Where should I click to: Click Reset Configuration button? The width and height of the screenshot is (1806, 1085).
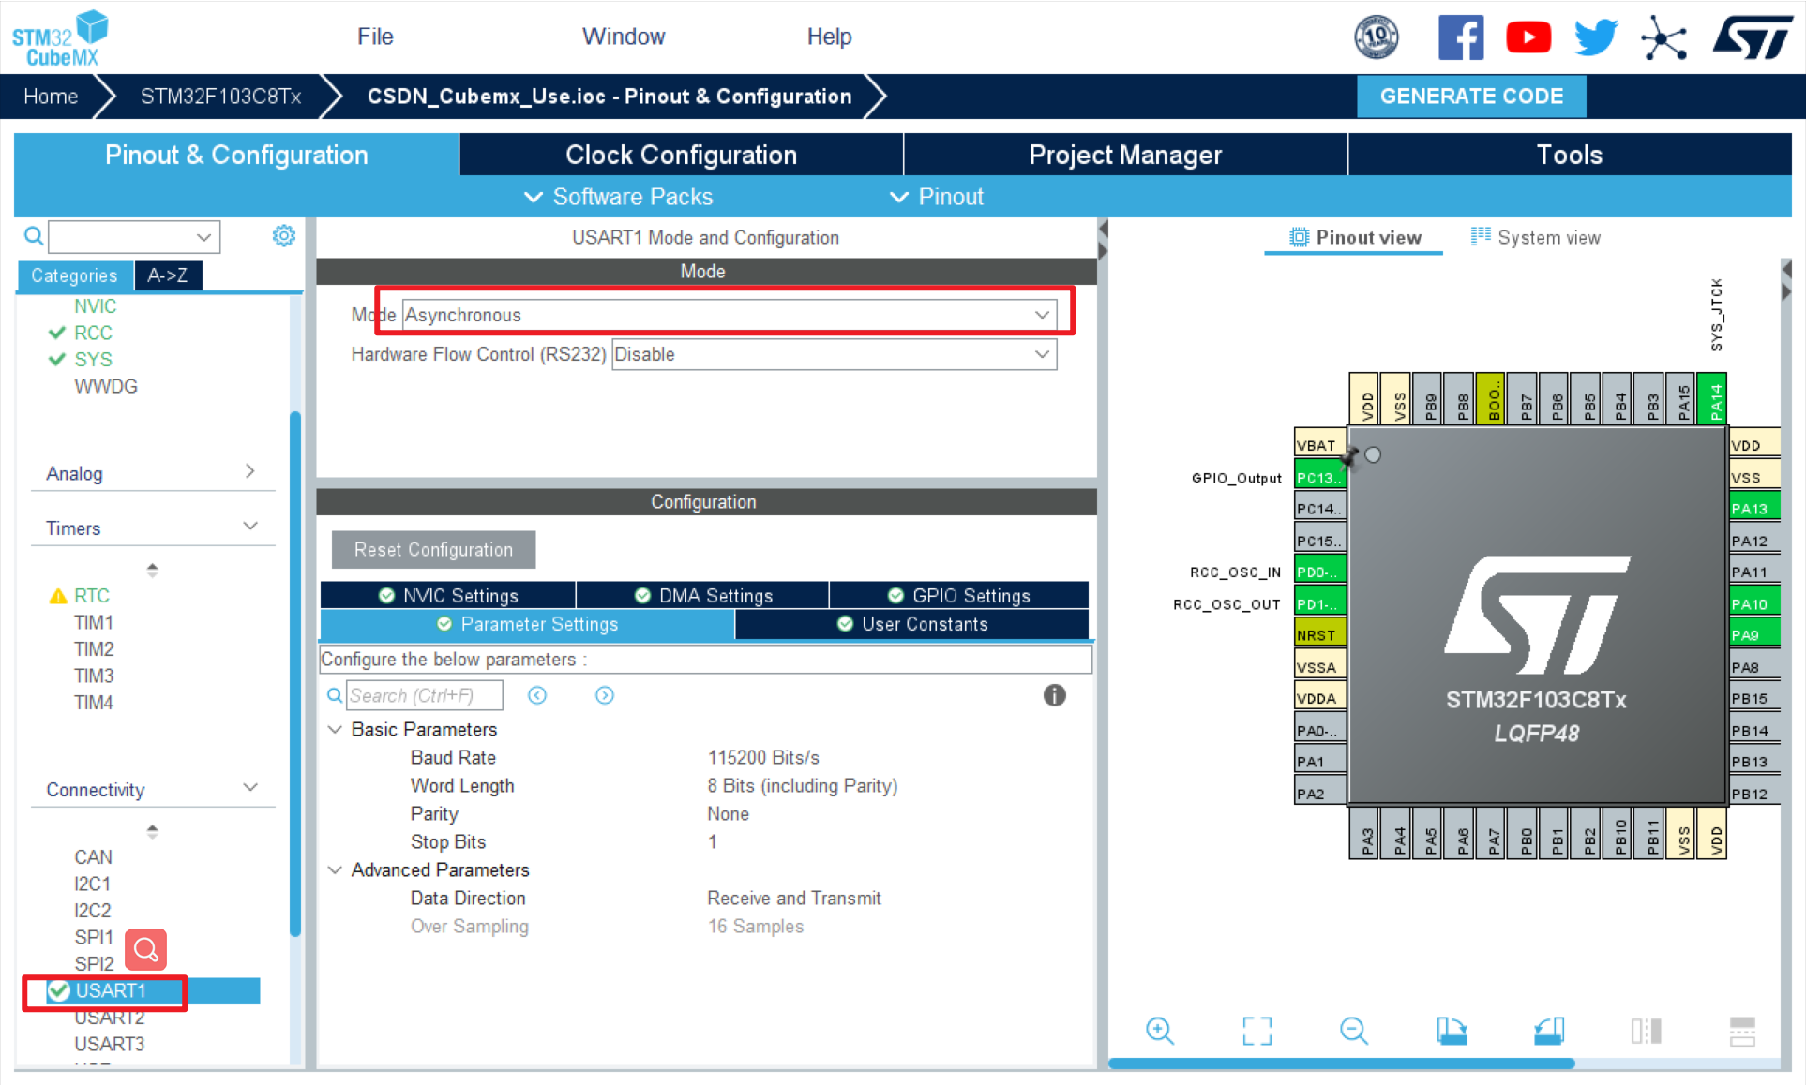click(433, 549)
